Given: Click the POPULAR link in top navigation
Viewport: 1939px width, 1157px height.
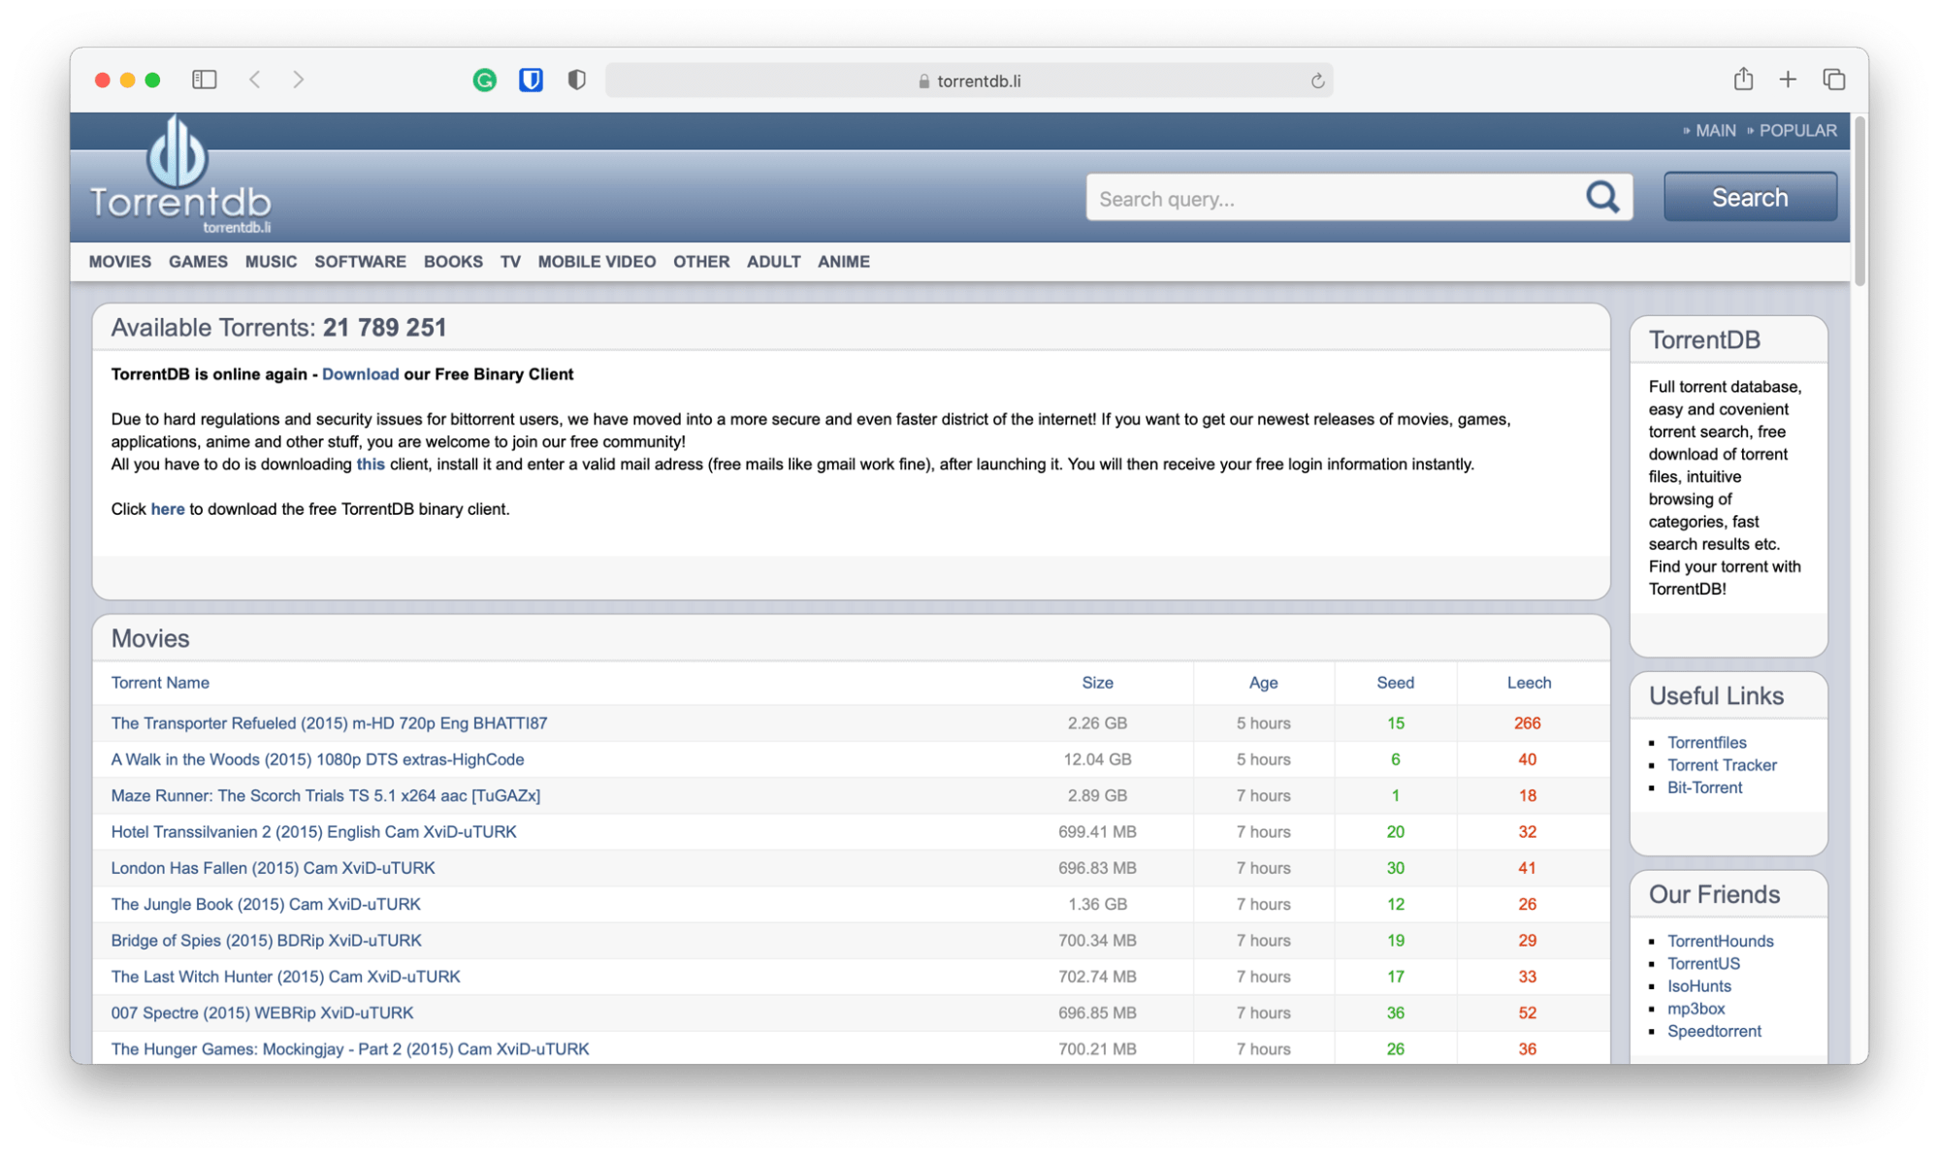Looking at the screenshot, I should tap(1798, 130).
